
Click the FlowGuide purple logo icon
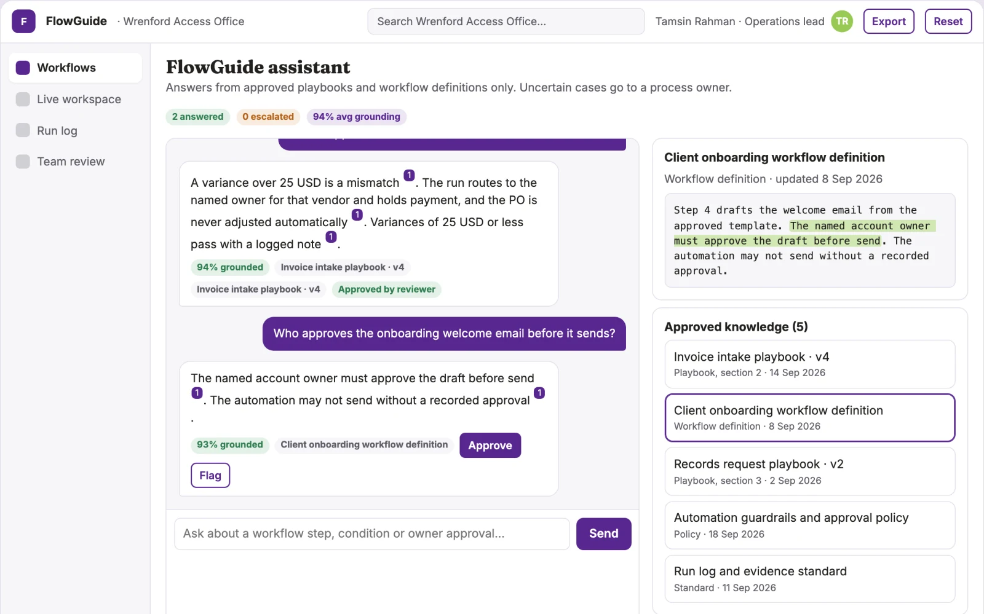pyautogui.click(x=23, y=22)
